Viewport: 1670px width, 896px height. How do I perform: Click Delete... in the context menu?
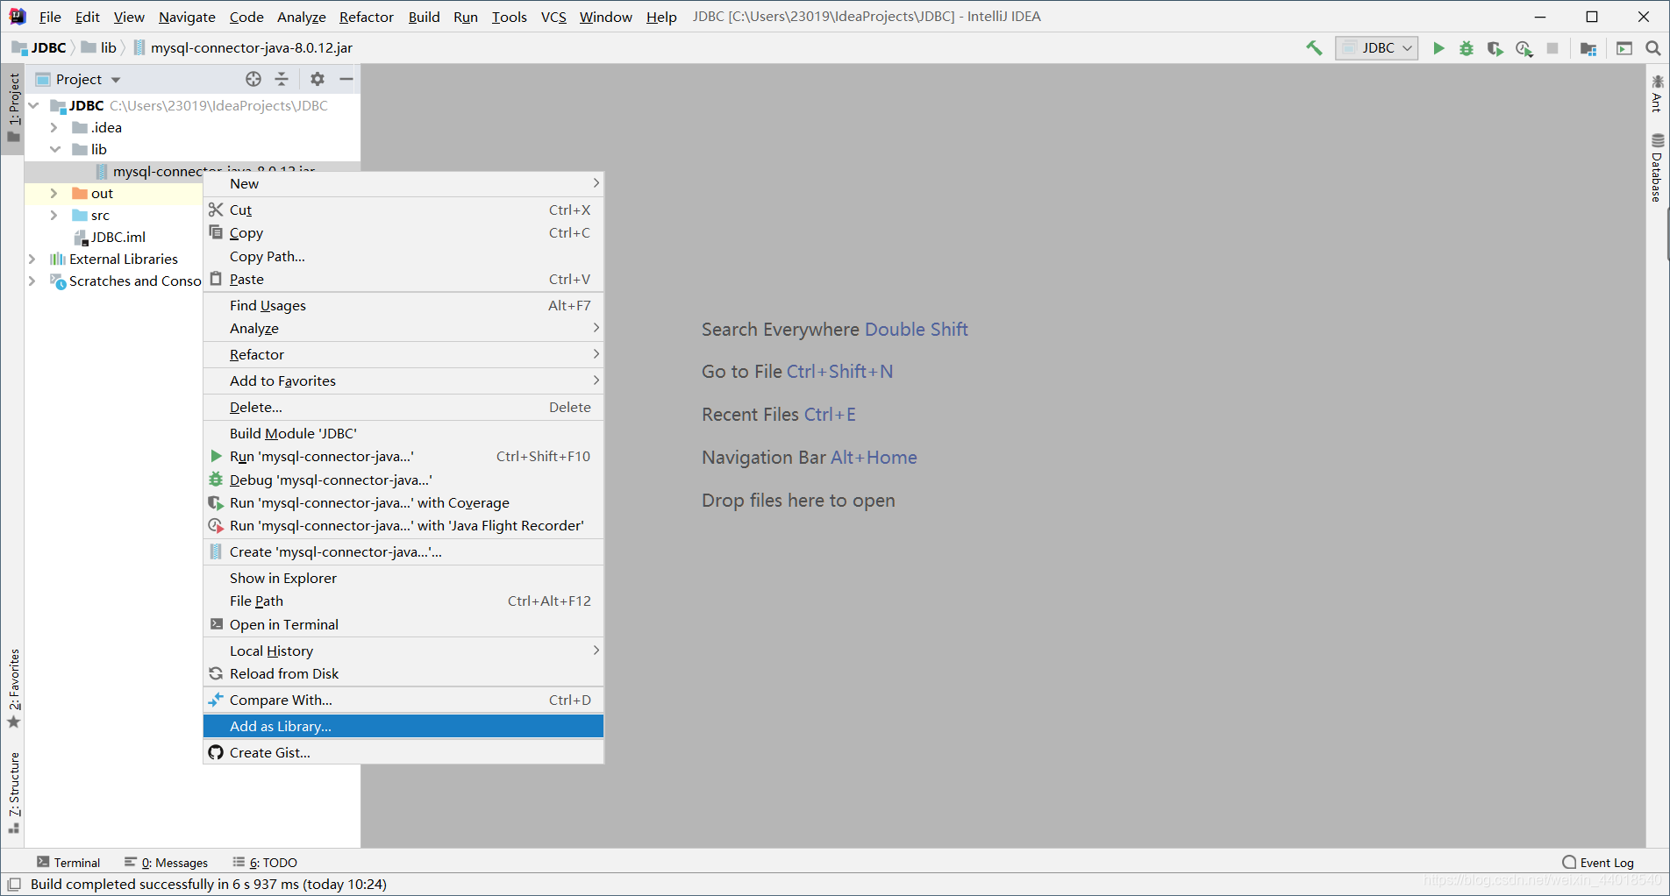(403, 407)
